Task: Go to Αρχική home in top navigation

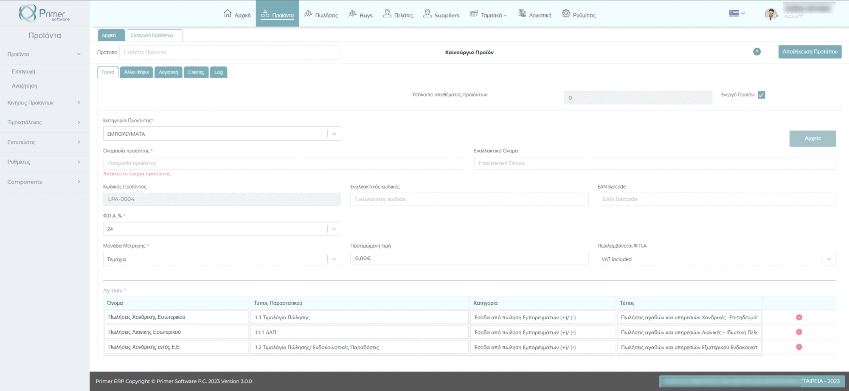Action: click(237, 14)
